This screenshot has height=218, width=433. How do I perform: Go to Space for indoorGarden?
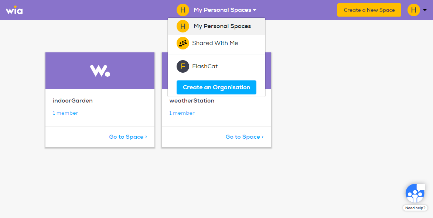click(x=128, y=137)
